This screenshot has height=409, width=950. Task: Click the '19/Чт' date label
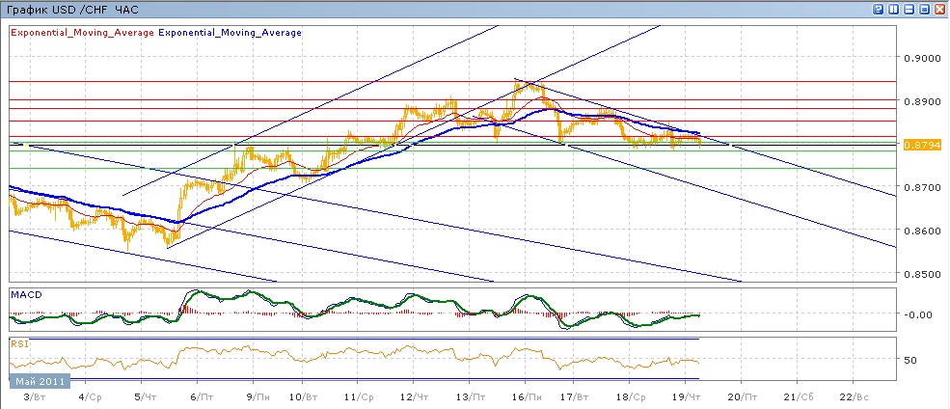pyautogui.click(x=687, y=397)
